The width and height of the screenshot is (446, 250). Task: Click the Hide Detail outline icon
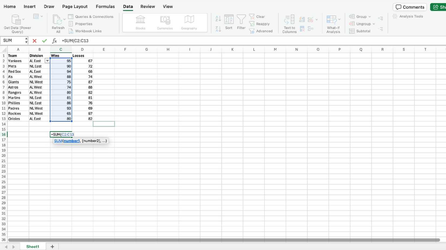(381, 29)
